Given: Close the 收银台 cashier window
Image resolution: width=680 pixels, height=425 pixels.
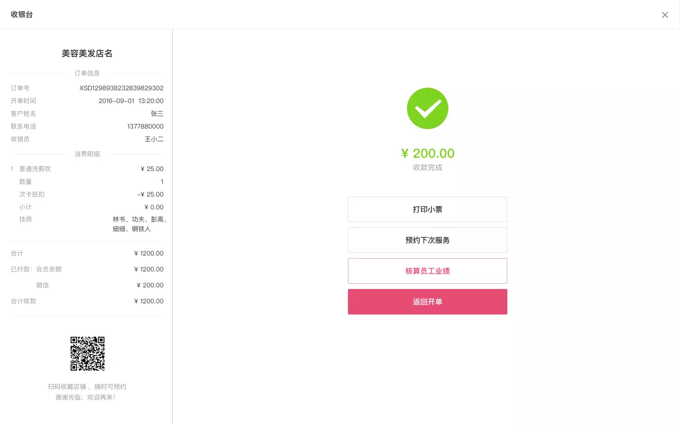Looking at the screenshot, I should pyautogui.click(x=665, y=15).
